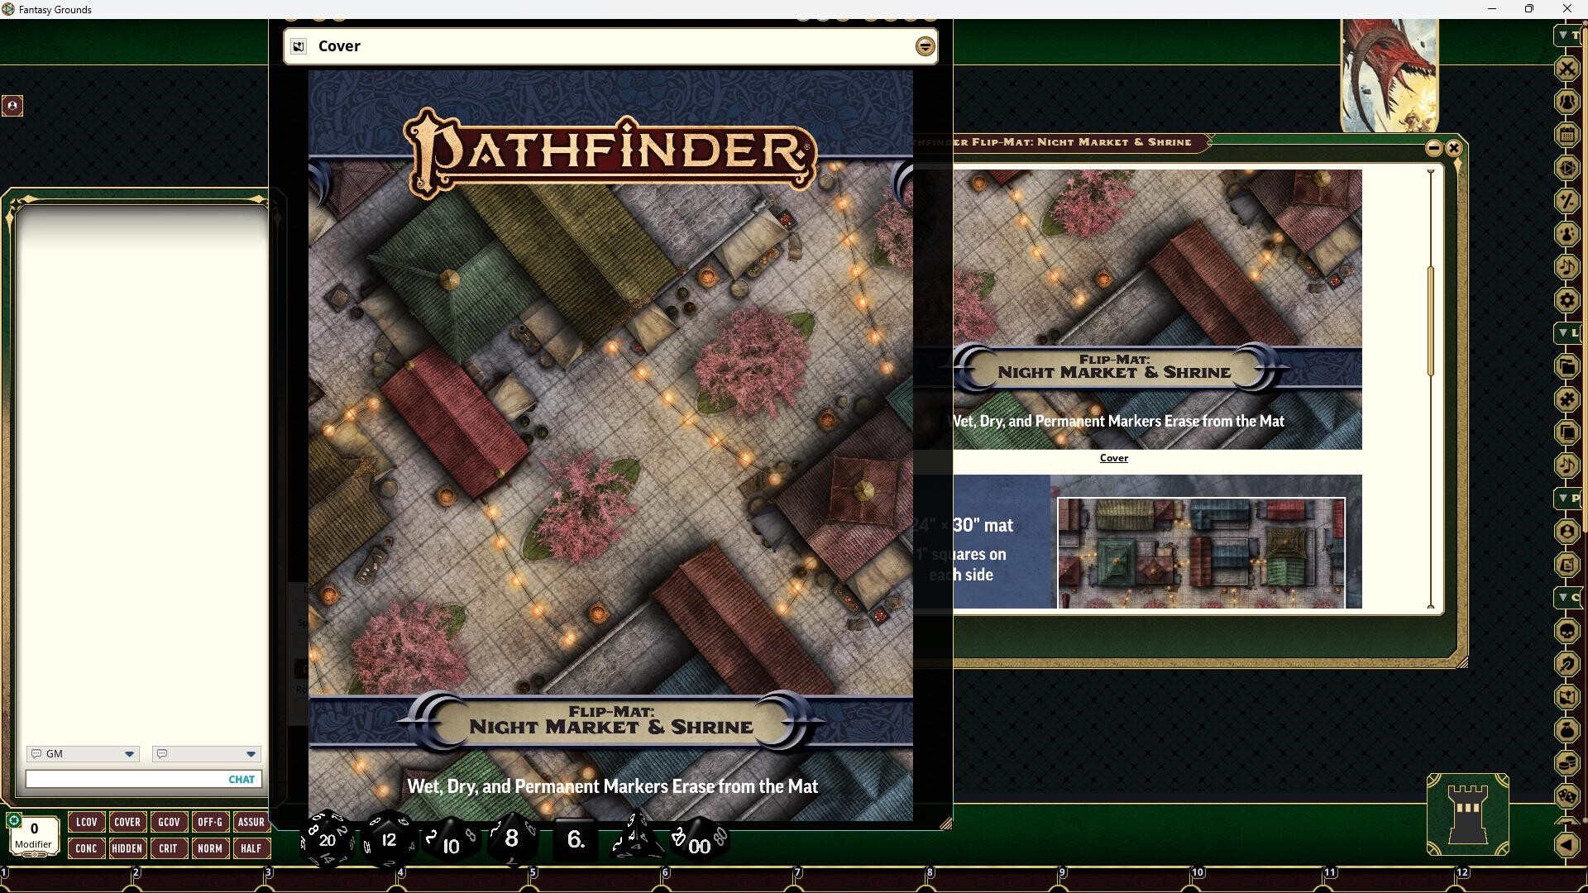Open the Cover link in Flip-Mat window

pyautogui.click(x=1113, y=458)
